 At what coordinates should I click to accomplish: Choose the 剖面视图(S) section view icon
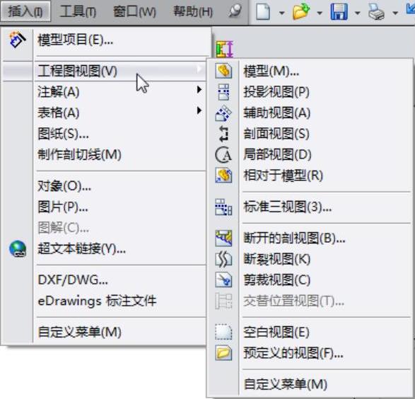223,134
